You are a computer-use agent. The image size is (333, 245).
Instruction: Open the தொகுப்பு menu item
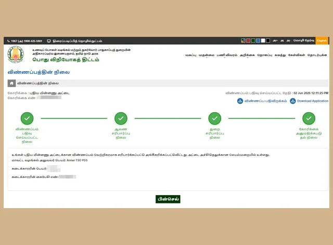click(265, 55)
